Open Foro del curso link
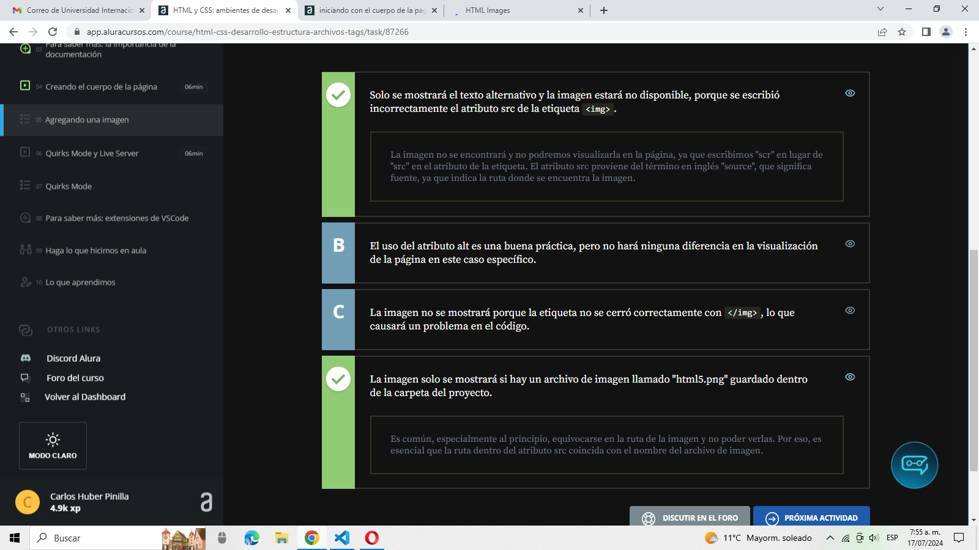Viewport: 979px width, 550px height. 75,378
